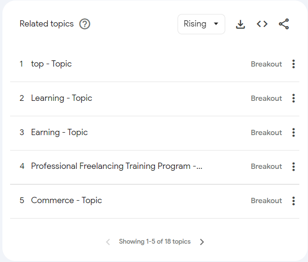Open more options for the Commerce topic
308x262 pixels.
click(x=294, y=201)
